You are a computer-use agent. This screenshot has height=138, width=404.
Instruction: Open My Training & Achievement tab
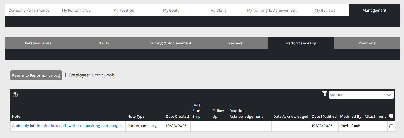272,10
